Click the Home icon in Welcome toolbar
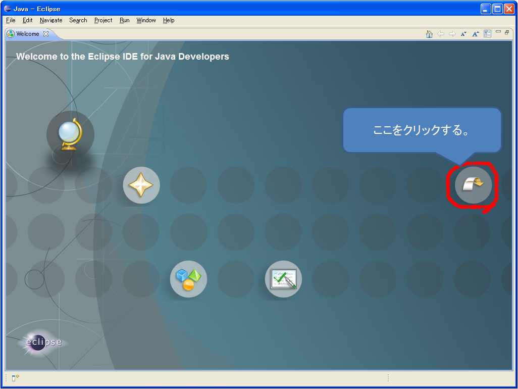This screenshot has width=518, height=389. coord(429,34)
